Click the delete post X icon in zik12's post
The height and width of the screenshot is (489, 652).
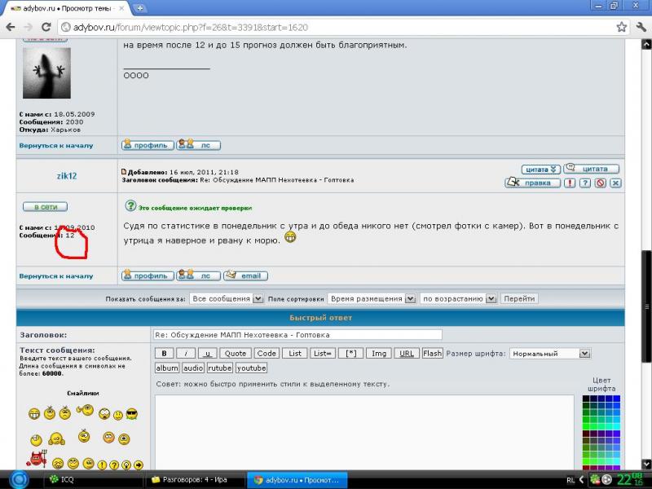pos(615,183)
